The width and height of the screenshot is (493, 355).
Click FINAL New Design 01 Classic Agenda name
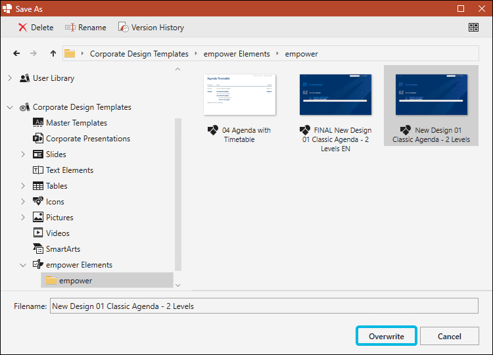[x=336, y=139]
